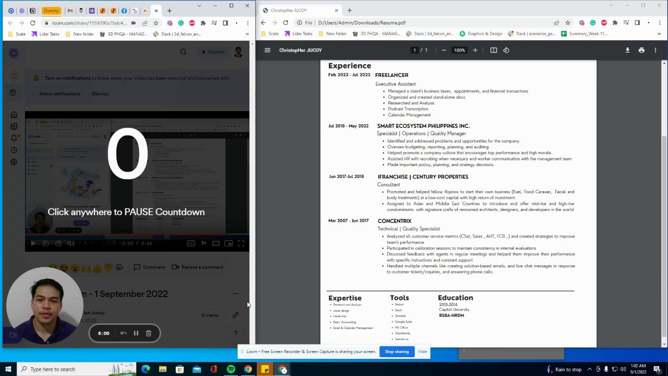Delete the Loom recording via trash icon
Screen dimensions: 668x376
[x=149, y=333]
